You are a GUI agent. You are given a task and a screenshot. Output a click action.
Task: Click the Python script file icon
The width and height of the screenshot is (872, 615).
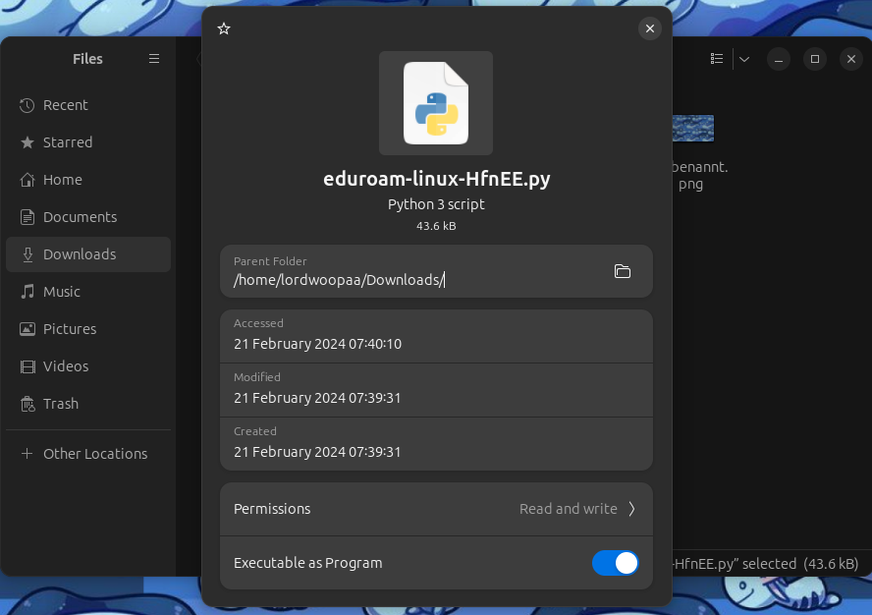coord(436,103)
